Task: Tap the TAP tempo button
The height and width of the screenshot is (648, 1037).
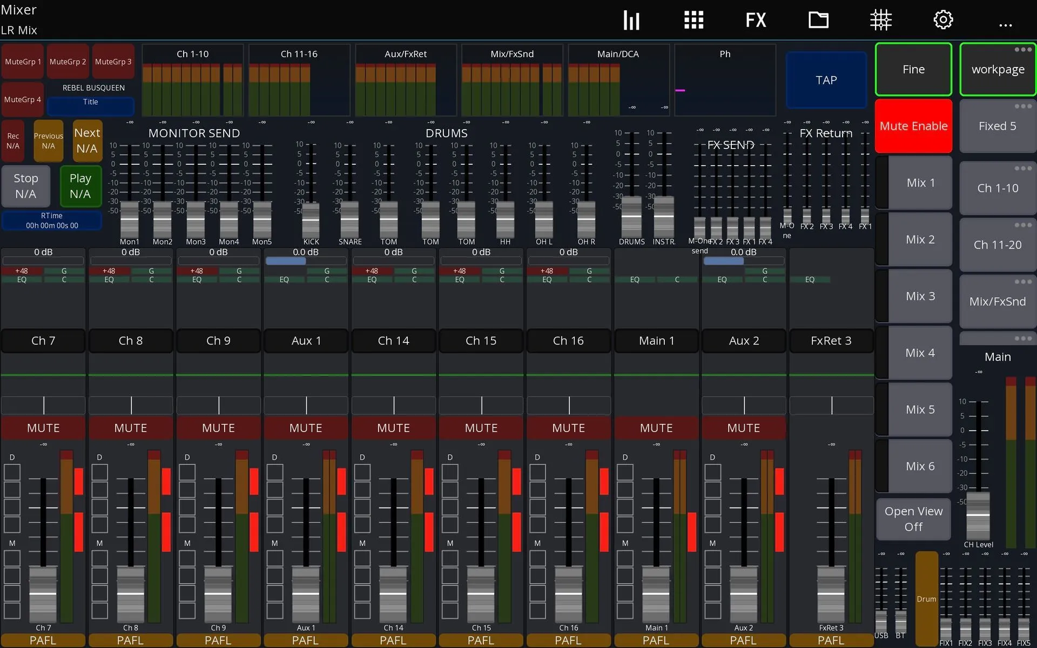Action: (826, 80)
